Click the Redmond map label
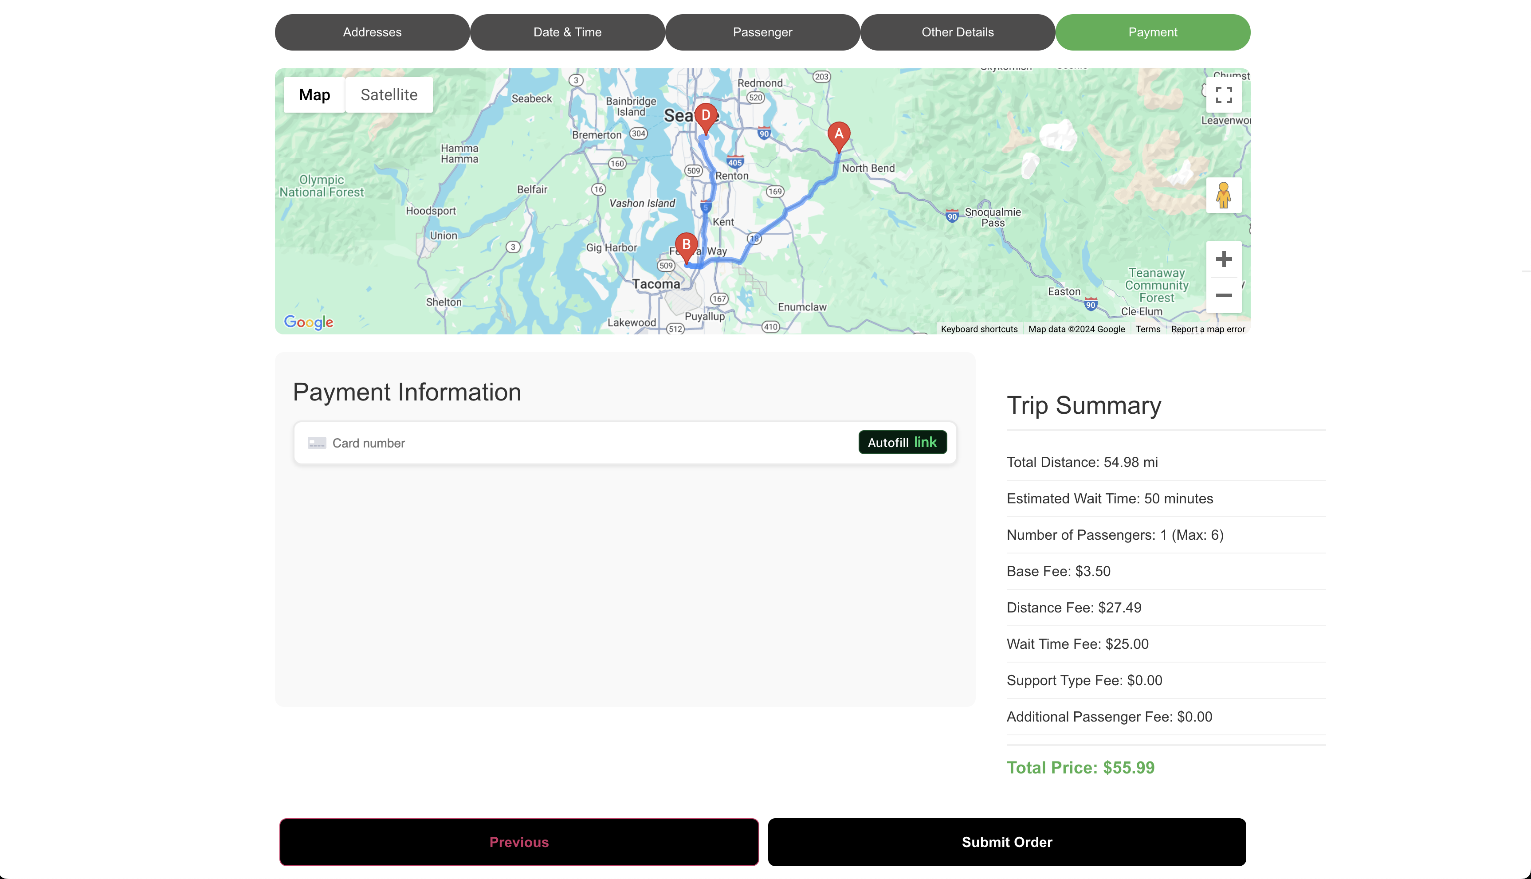 [759, 83]
